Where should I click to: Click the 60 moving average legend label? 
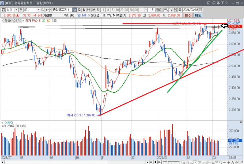49,21
